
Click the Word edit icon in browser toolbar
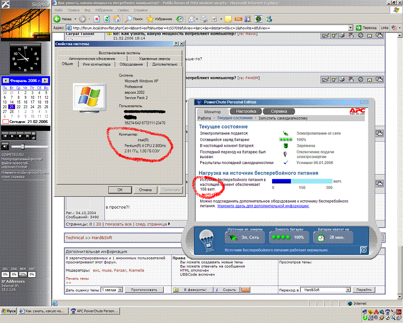tap(214, 19)
